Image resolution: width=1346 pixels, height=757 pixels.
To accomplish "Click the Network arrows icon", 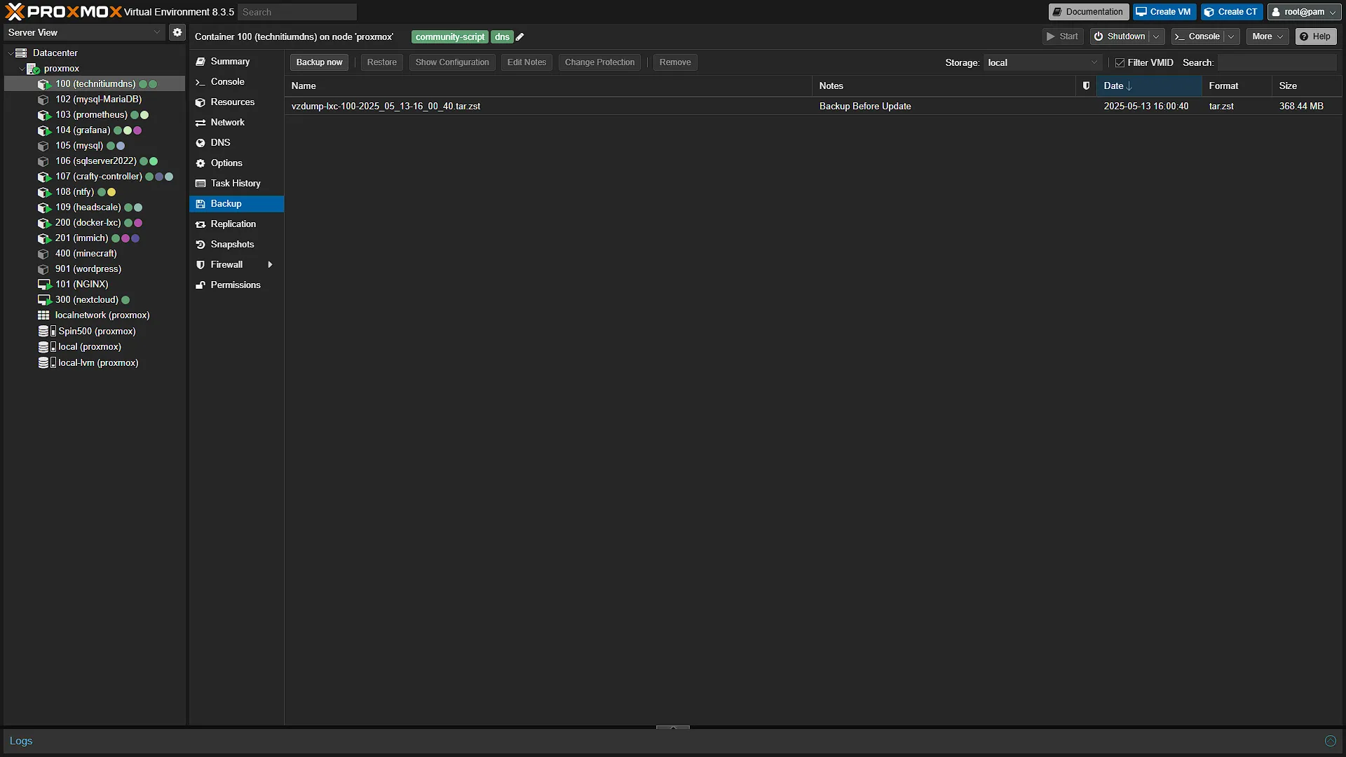I will pos(200,123).
